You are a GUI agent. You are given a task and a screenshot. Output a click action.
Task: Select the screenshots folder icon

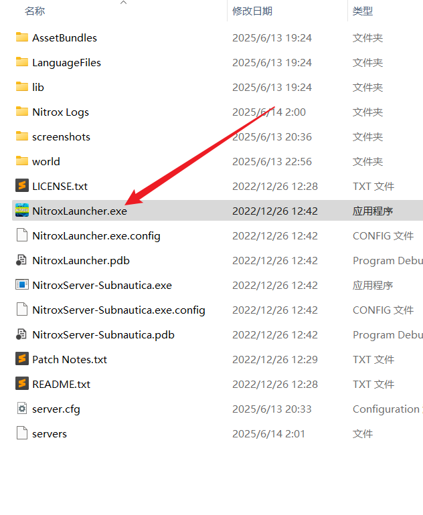click(22, 136)
